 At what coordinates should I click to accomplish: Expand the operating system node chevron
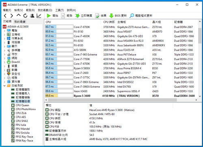tap(4, 39)
